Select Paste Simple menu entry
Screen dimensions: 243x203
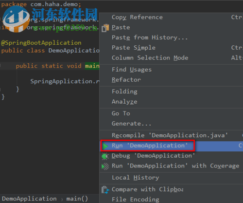tap(171, 48)
